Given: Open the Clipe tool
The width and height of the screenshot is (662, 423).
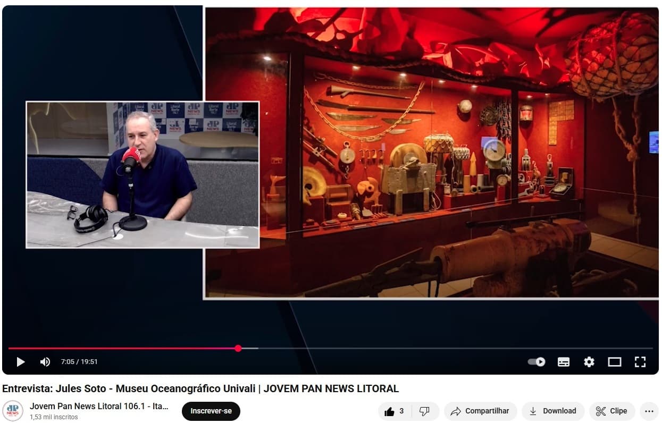Looking at the screenshot, I should [612, 411].
